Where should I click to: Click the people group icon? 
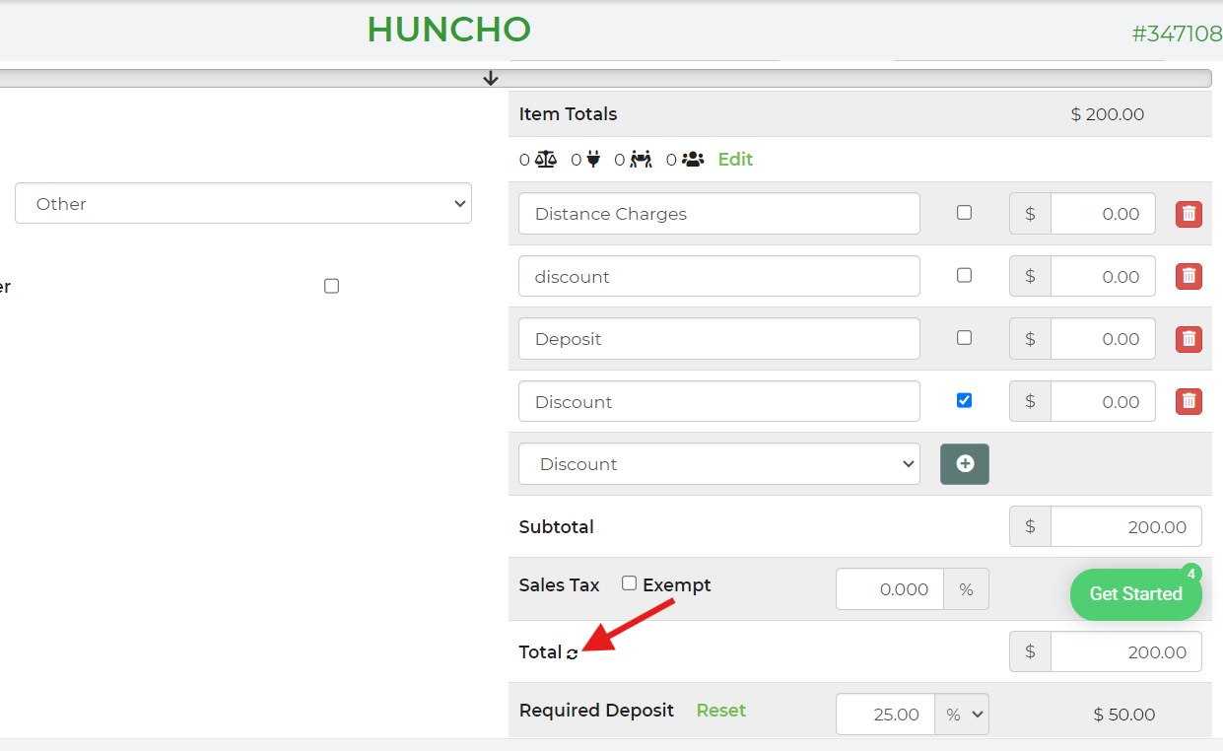[x=693, y=159]
